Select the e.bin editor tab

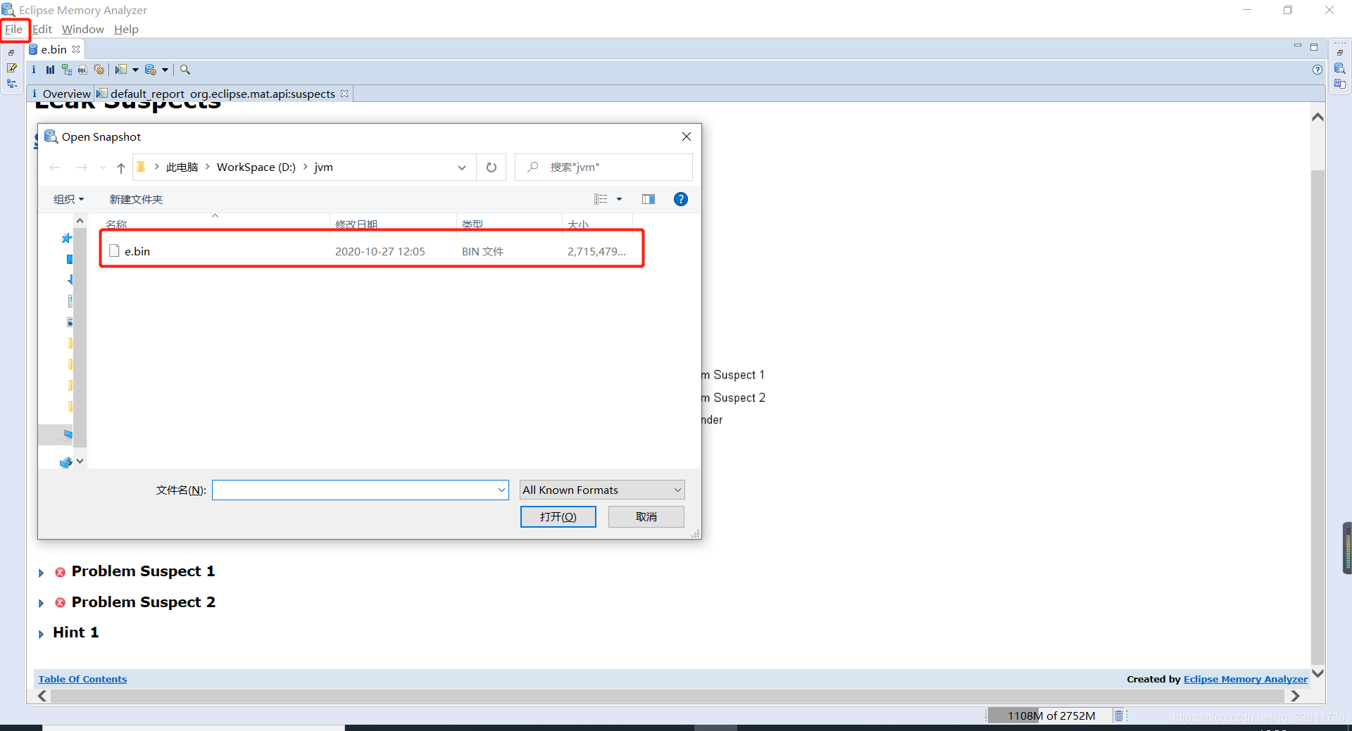(54, 49)
